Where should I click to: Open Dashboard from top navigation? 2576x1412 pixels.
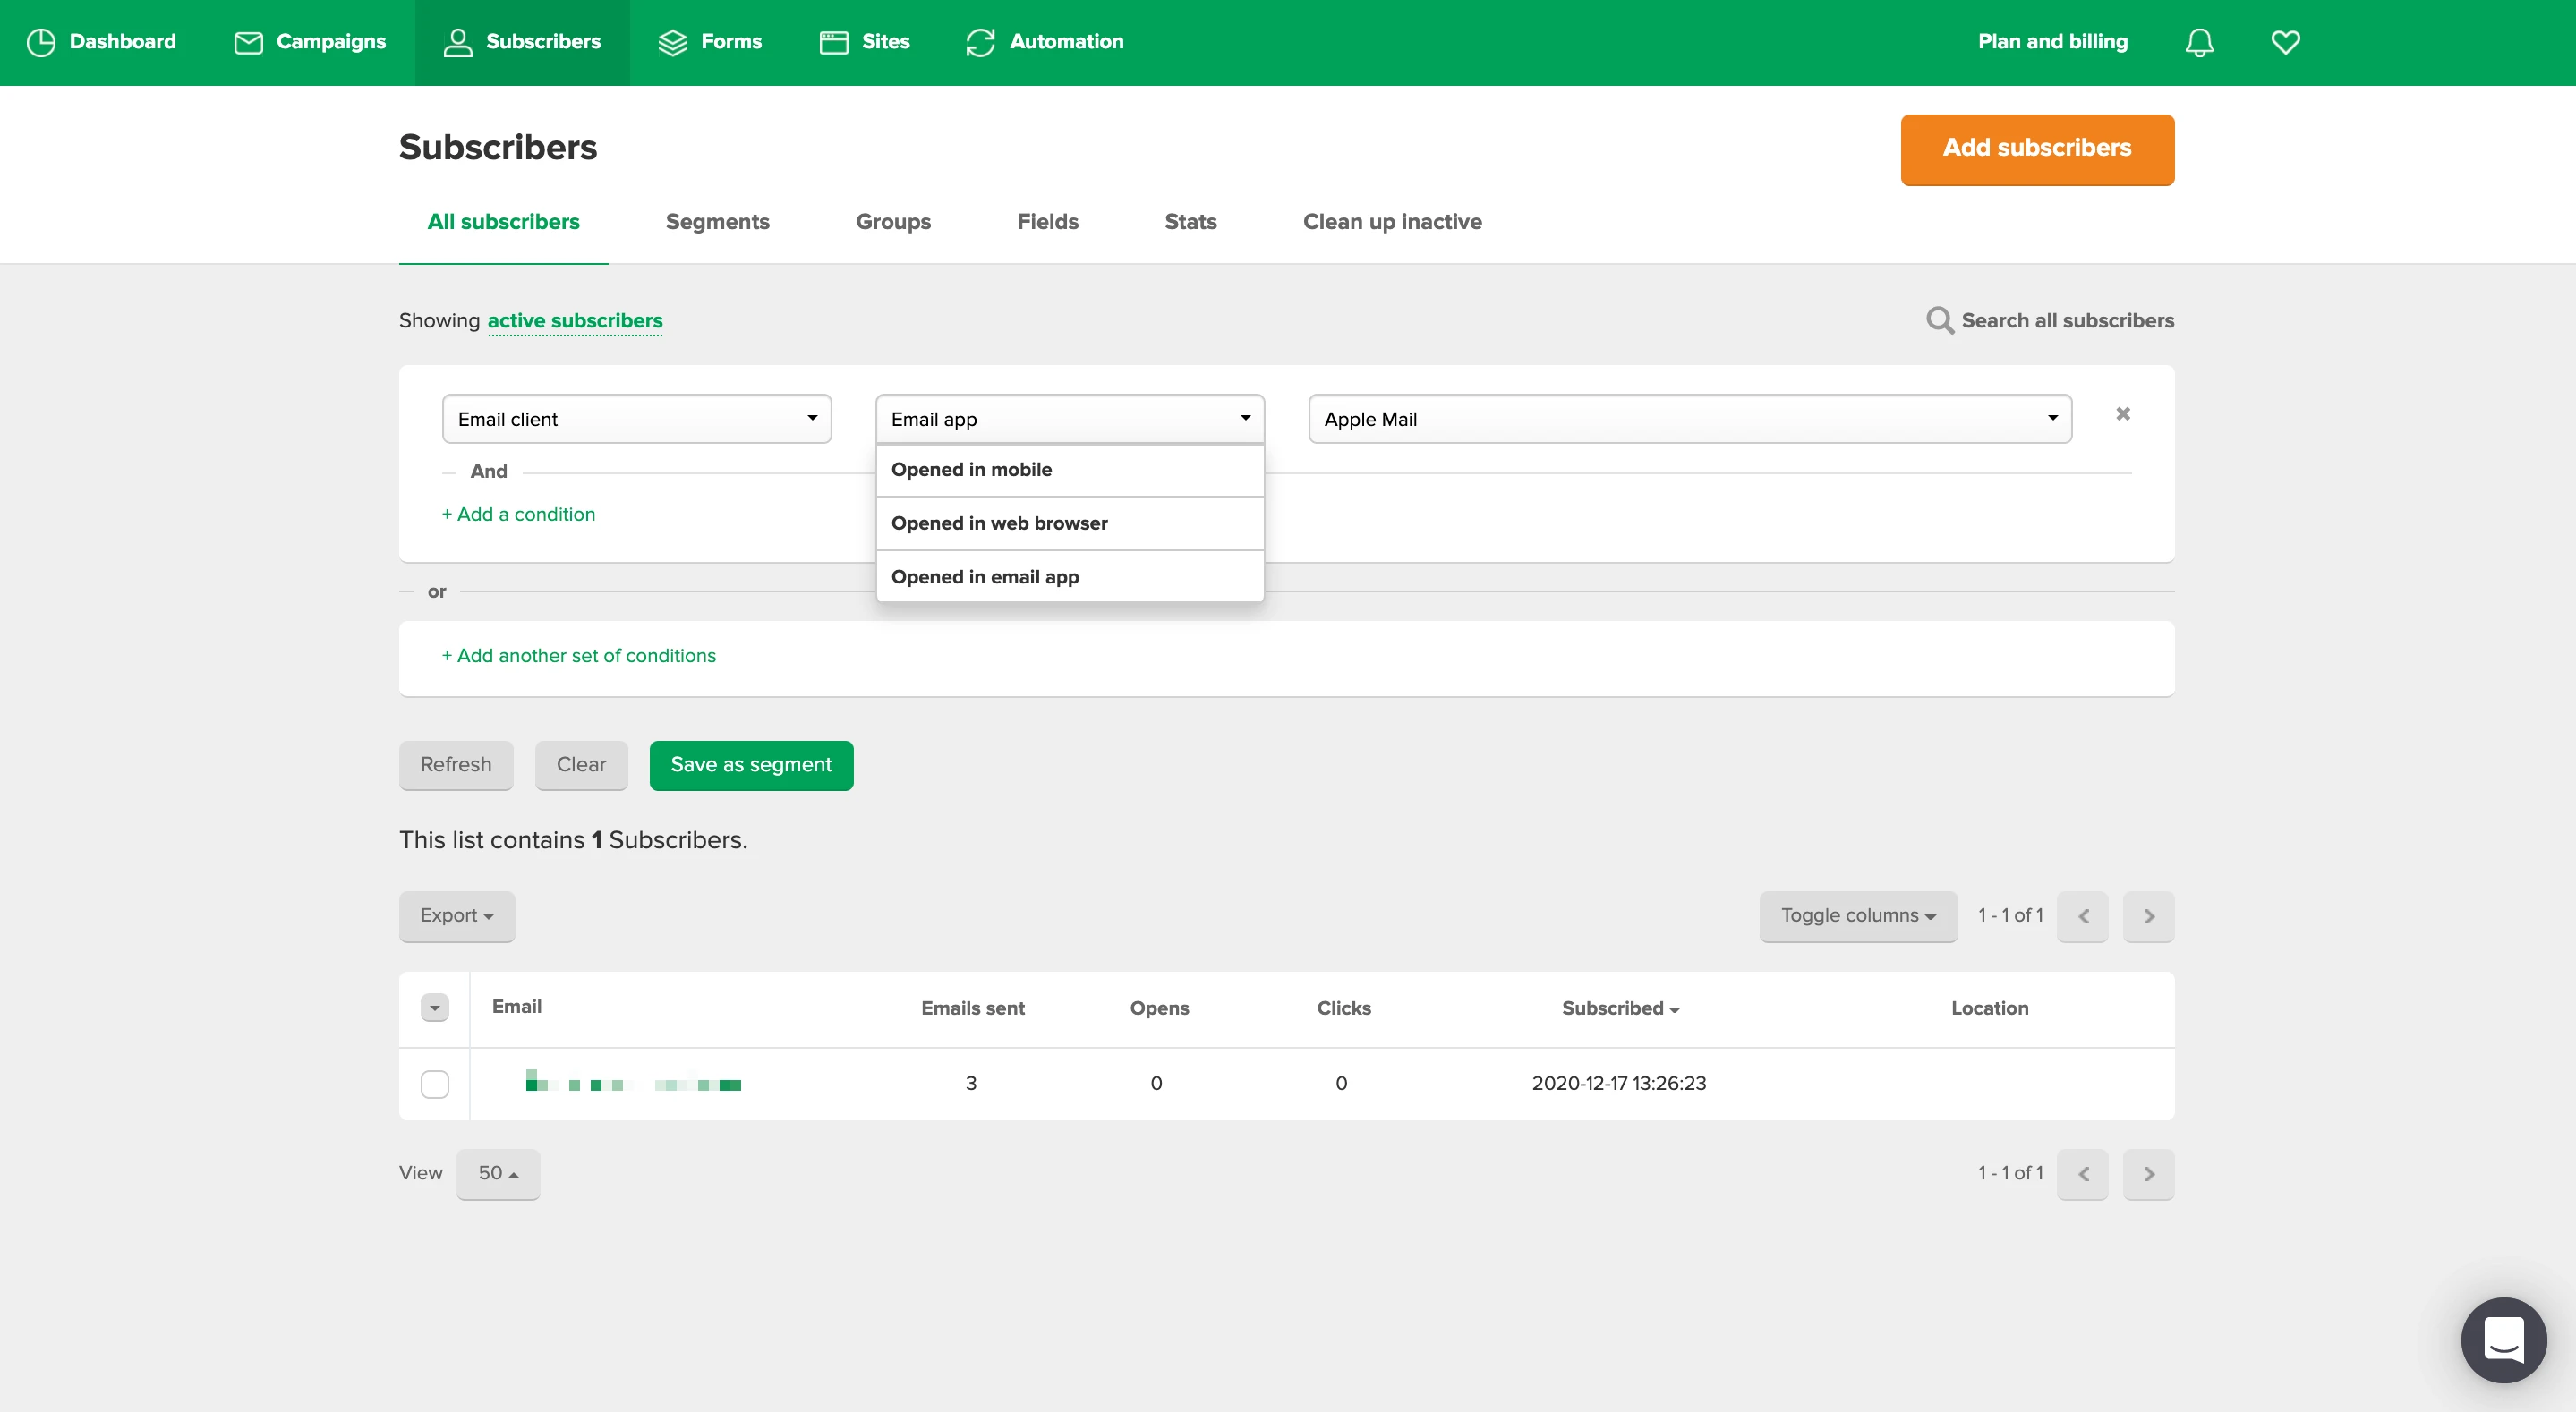(x=101, y=42)
